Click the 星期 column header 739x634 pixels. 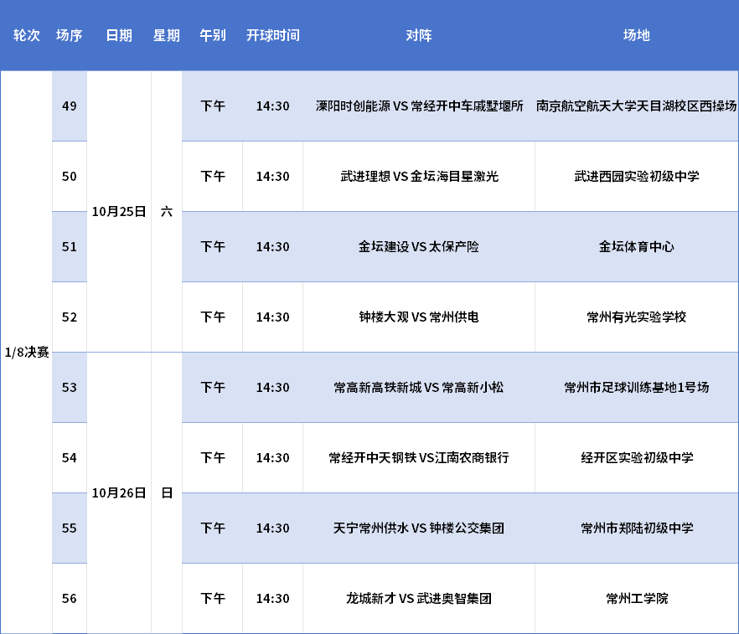coord(165,36)
